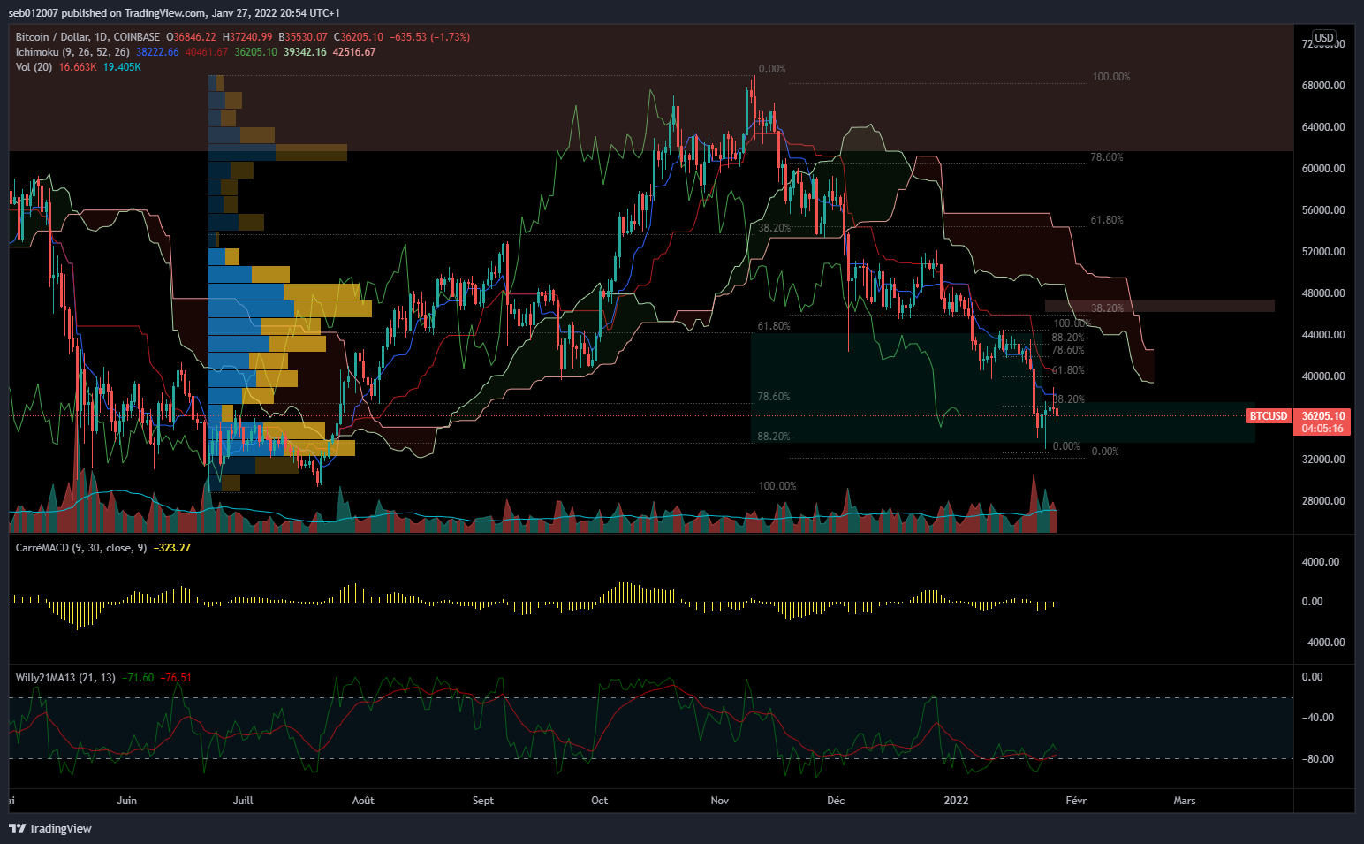Click the 68000.00 price axis level
This screenshot has width=1364, height=844.
(1323, 86)
